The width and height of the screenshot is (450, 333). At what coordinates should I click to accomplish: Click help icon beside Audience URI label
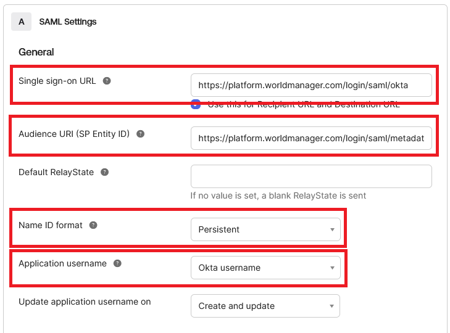[140, 134]
